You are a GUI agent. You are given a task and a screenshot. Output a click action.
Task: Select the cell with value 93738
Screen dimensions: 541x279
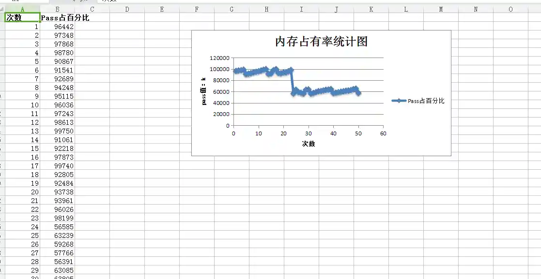click(57, 191)
